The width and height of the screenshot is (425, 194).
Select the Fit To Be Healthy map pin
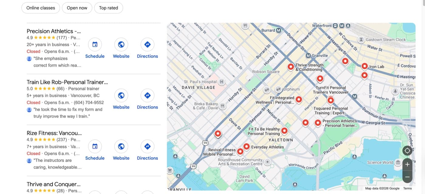tap(284, 131)
